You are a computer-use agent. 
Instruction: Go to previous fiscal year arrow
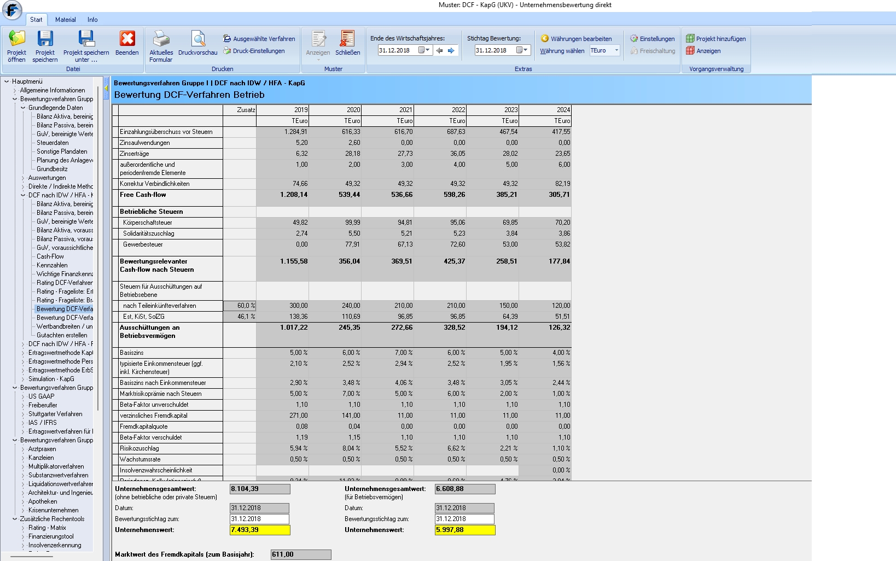click(x=439, y=50)
